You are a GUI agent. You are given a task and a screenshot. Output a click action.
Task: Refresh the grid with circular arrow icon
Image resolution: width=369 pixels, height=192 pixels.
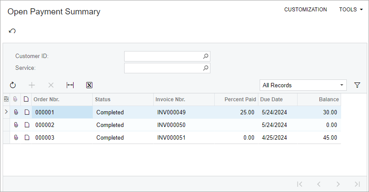[13, 85]
